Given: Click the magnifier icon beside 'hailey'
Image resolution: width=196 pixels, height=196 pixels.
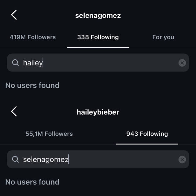Looking at the screenshot, I should [15, 63].
